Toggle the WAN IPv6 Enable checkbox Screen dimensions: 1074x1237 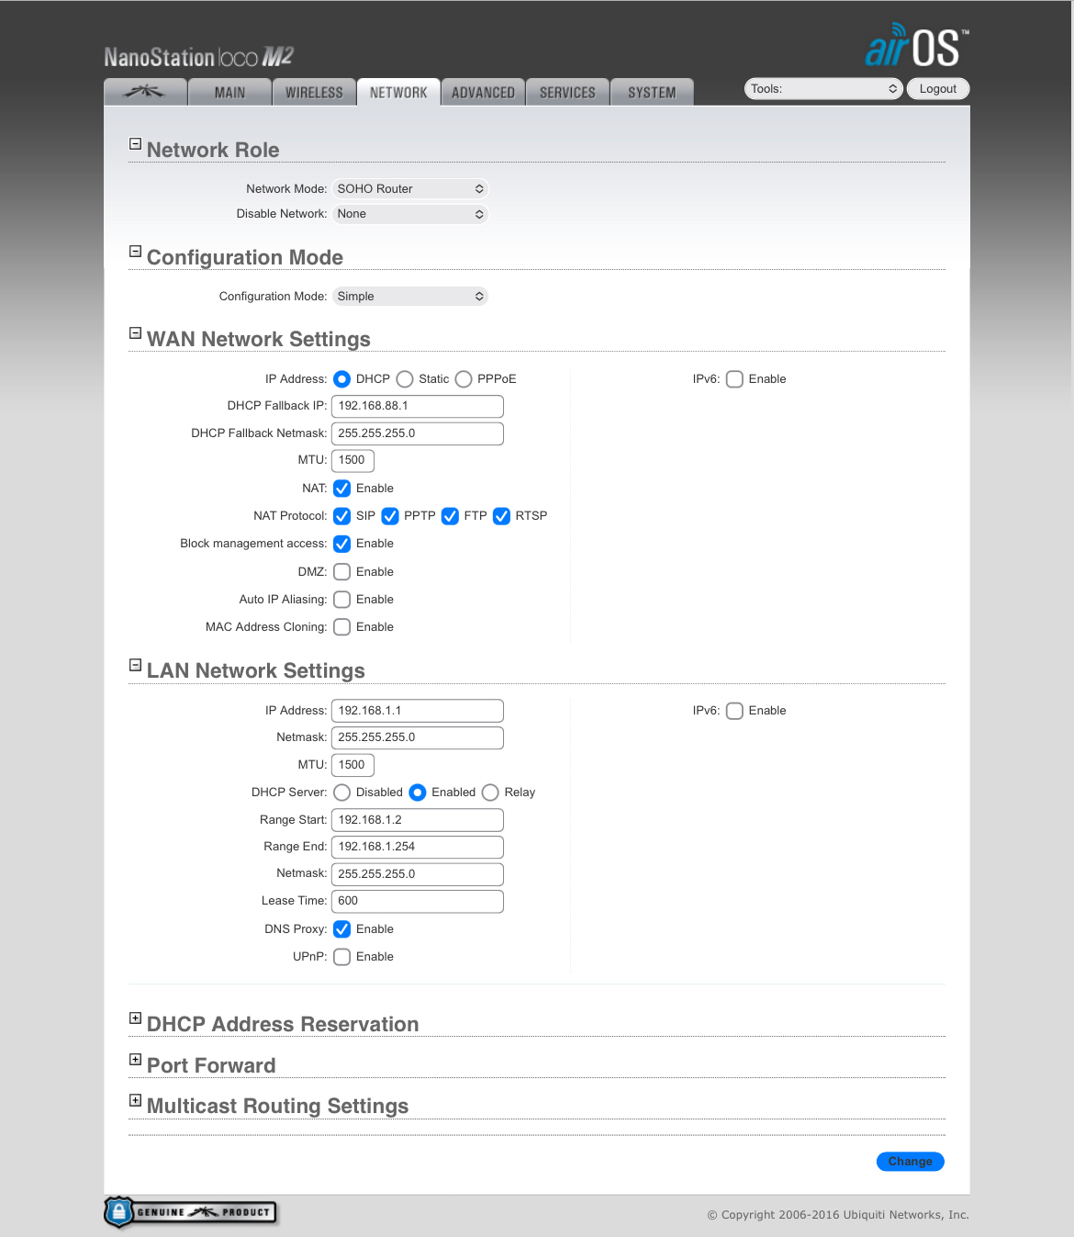coord(734,379)
